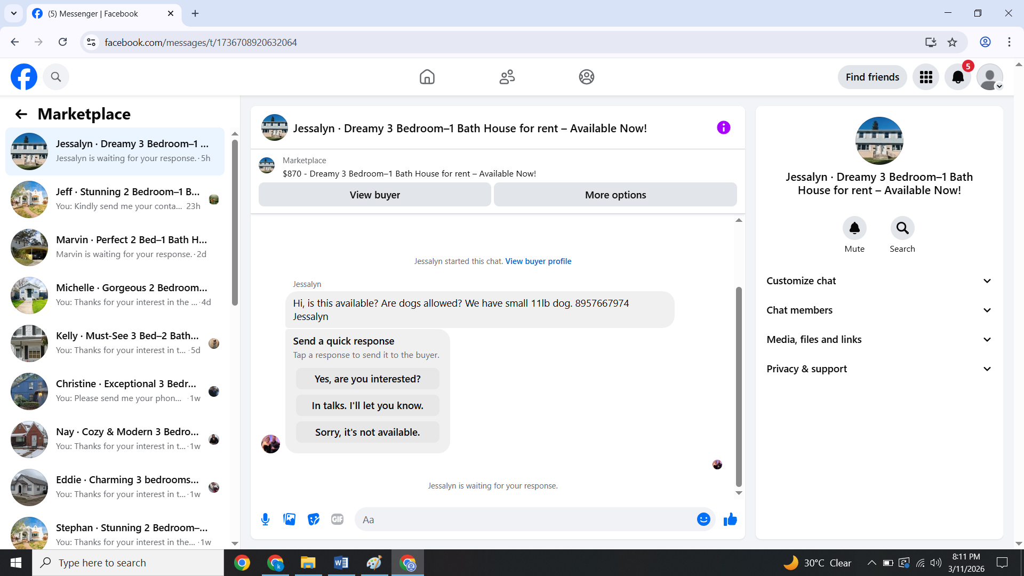Open the GIF picker
The image size is (1024, 576).
point(337,519)
